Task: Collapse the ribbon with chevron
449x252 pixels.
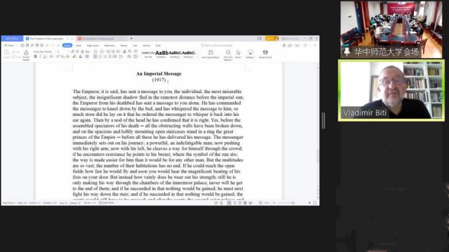Action: click(x=315, y=46)
